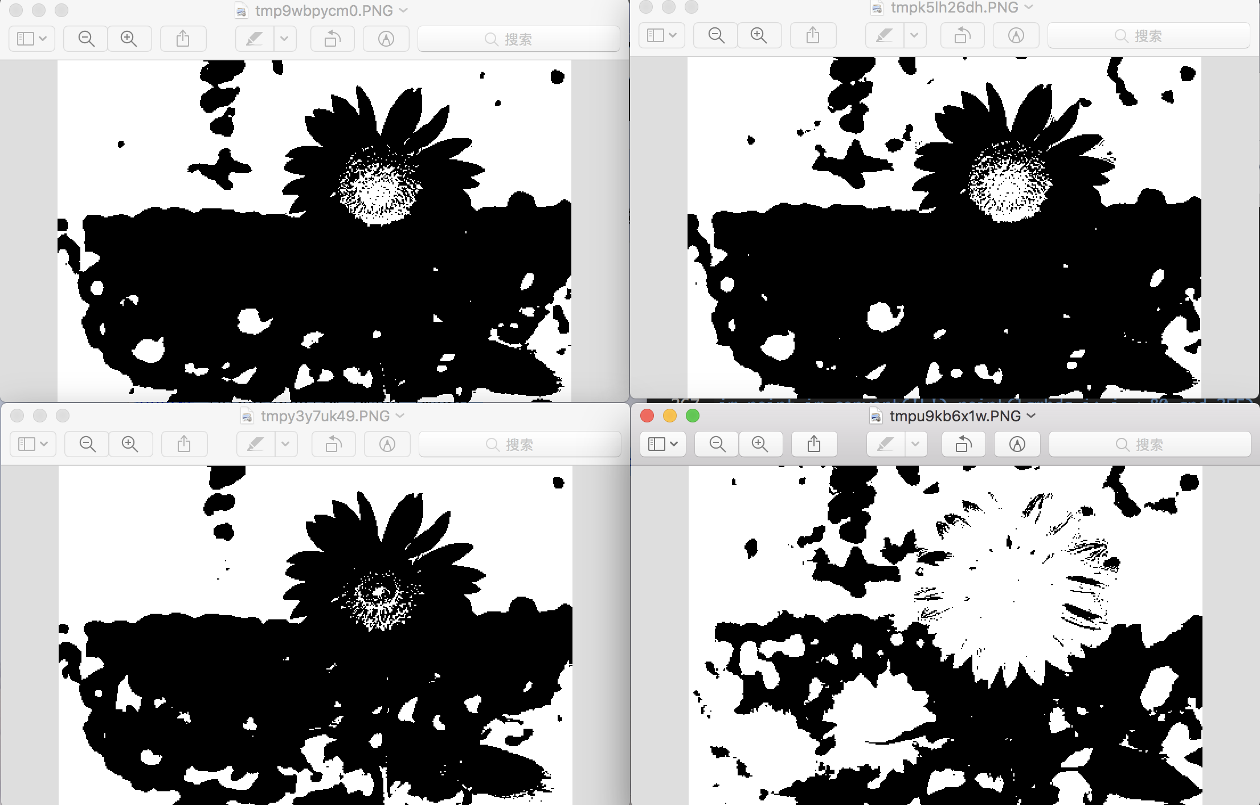Viewport: 1260px width, 805px height.
Task: Toggle sidebar view in tmpk5lh26dh.PNG window
Action: click(661, 35)
